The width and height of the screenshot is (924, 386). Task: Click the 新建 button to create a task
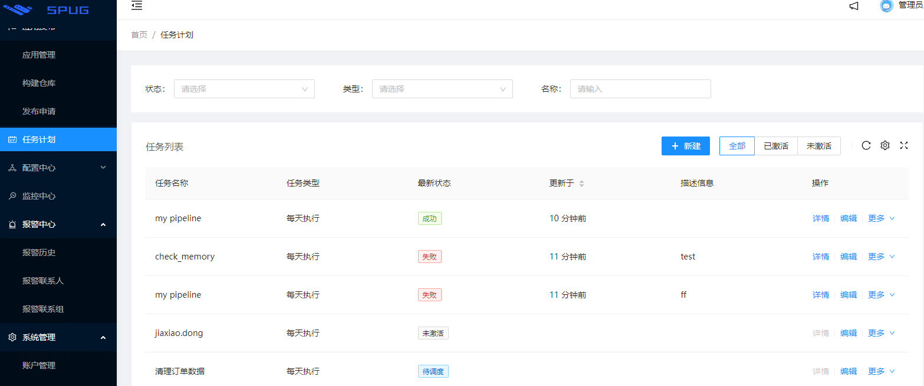click(x=685, y=145)
